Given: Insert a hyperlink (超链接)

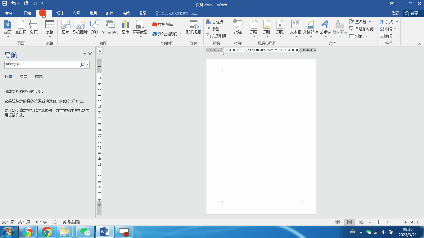Looking at the screenshot, I should (x=214, y=22).
